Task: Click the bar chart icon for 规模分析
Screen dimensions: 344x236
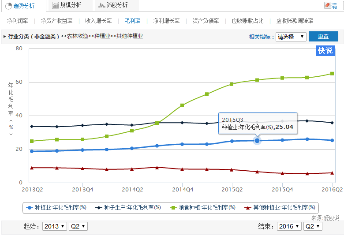Action: click(55, 5)
